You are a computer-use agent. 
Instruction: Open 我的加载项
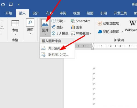pyautogui.click(x=109, y=32)
